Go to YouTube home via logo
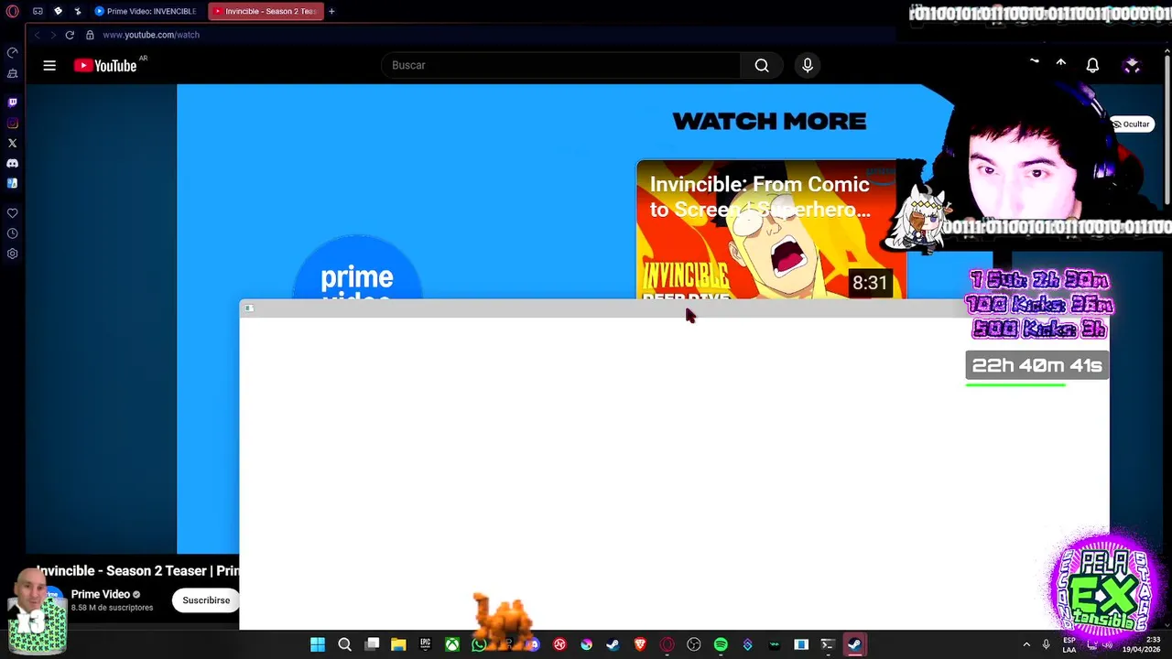 105,65
